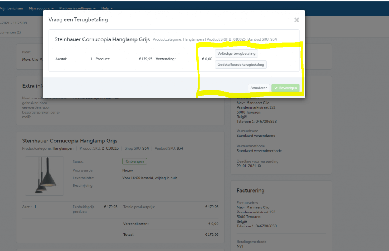Click the checkmark icon on Bevestigen
Viewport: 389px width, 251px height.
276,88
